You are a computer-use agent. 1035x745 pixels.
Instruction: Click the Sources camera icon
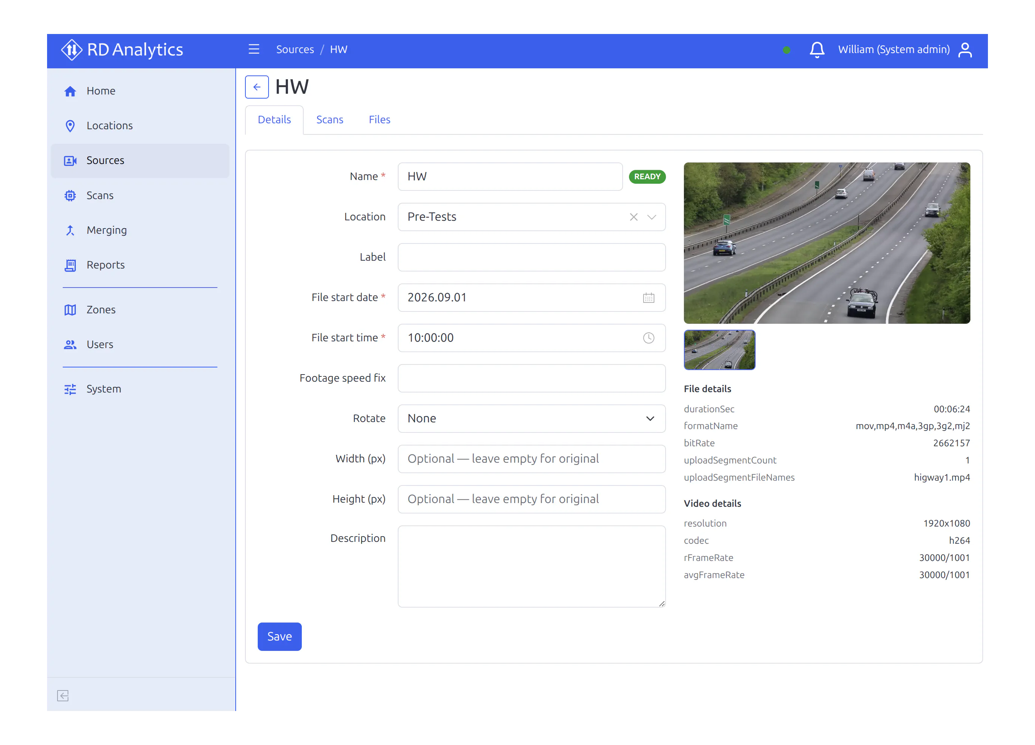click(x=70, y=161)
